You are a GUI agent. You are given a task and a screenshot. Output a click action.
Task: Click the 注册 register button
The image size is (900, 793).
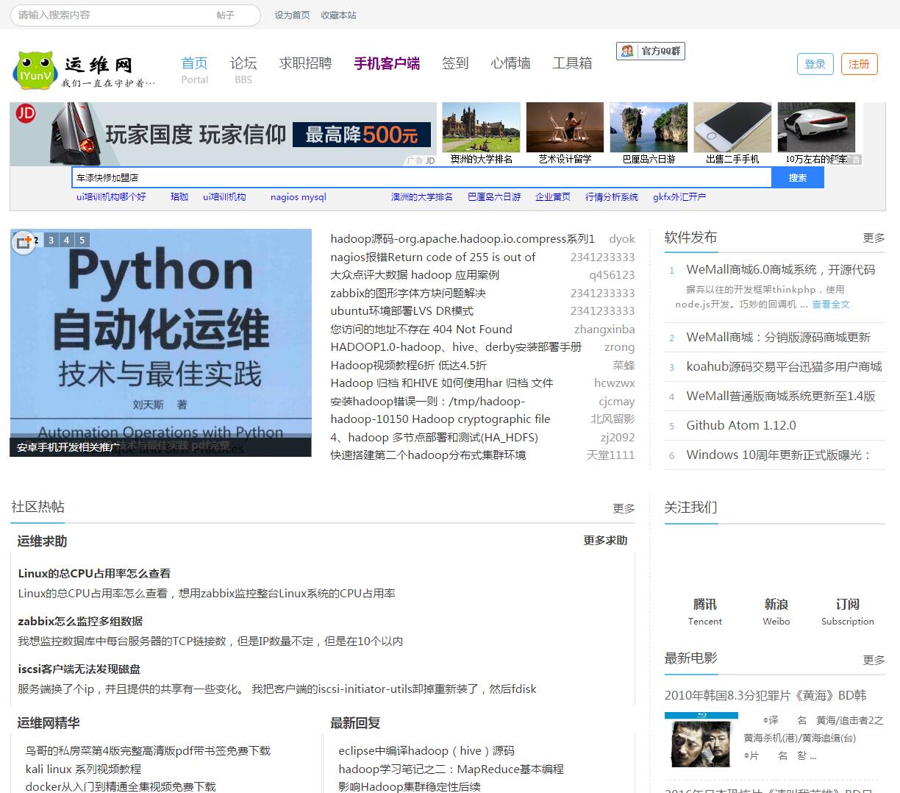(859, 64)
